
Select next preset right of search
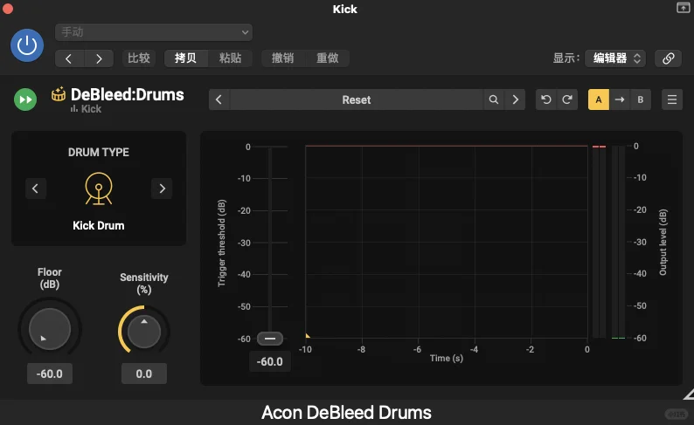515,99
